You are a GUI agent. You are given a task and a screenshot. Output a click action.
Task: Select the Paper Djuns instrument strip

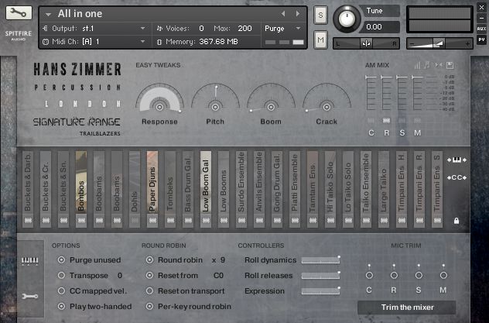pyautogui.click(x=152, y=182)
